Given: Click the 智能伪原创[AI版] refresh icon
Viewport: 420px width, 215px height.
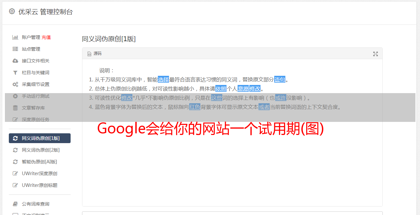Looking at the screenshot, I should click(x=15, y=162).
